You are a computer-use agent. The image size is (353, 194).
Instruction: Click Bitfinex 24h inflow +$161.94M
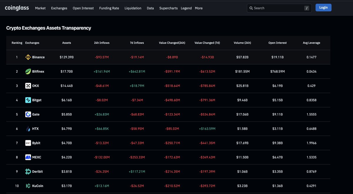point(102,72)
